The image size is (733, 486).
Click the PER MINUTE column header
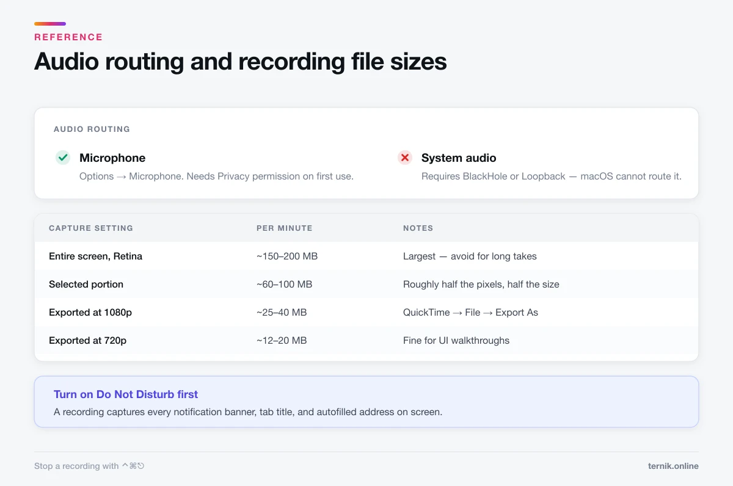click(x=284, y=228)
